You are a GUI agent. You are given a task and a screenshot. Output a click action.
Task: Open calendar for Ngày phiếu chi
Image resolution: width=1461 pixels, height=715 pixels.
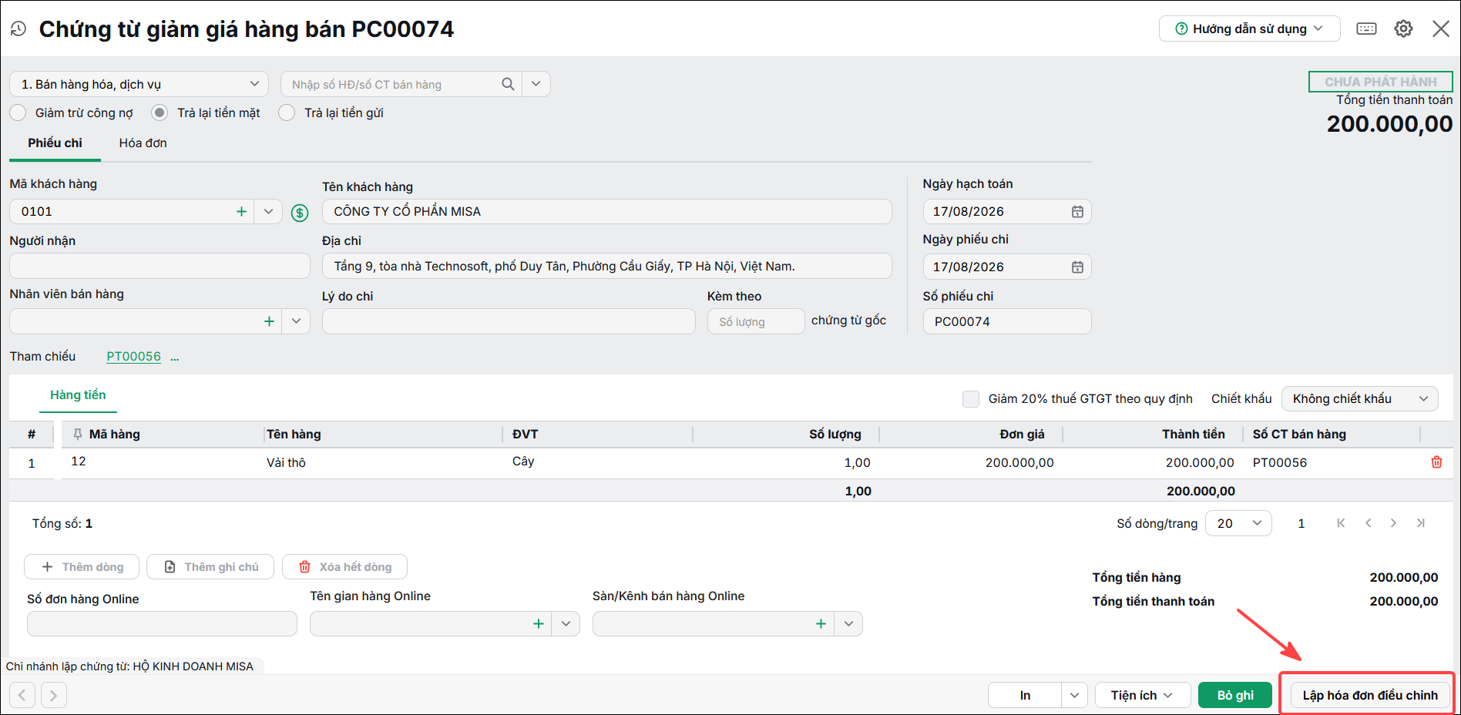(1077, 267)
